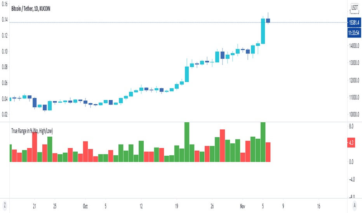This screenshot has height=213, width=362.
Task: Click the Oct date axis label
Action: pyautogui.click(x=85, y=206)
